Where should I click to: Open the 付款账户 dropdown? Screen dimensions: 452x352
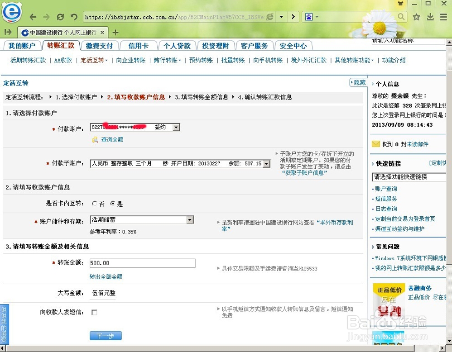(135, 127)
